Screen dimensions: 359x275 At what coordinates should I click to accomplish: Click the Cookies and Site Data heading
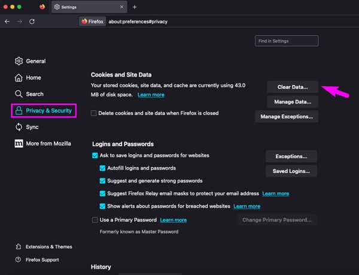[x=121, y=75]
